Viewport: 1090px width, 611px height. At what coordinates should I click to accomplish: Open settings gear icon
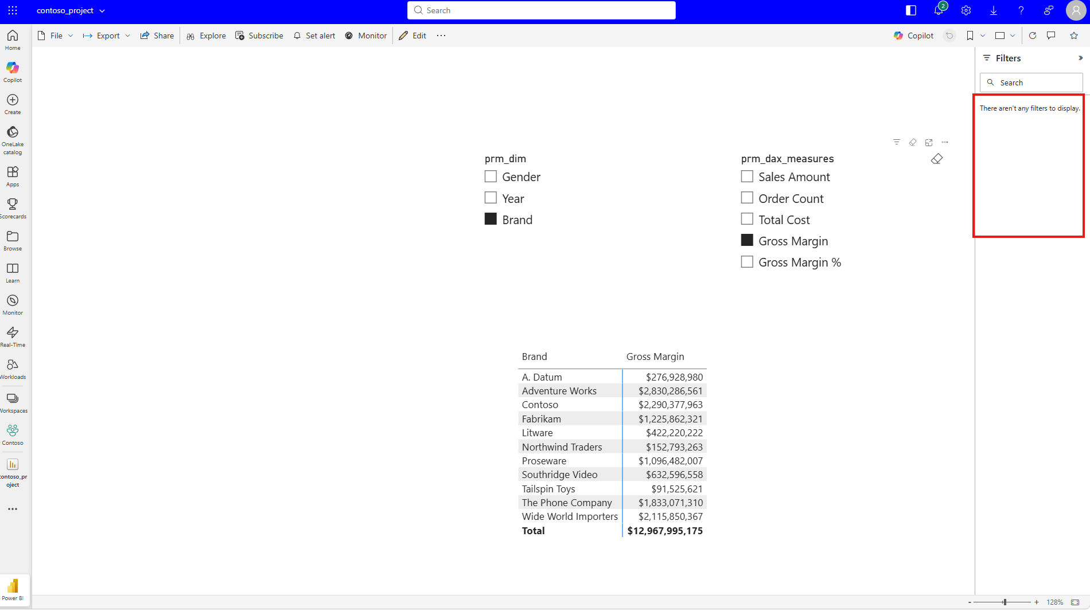(966, 10)
